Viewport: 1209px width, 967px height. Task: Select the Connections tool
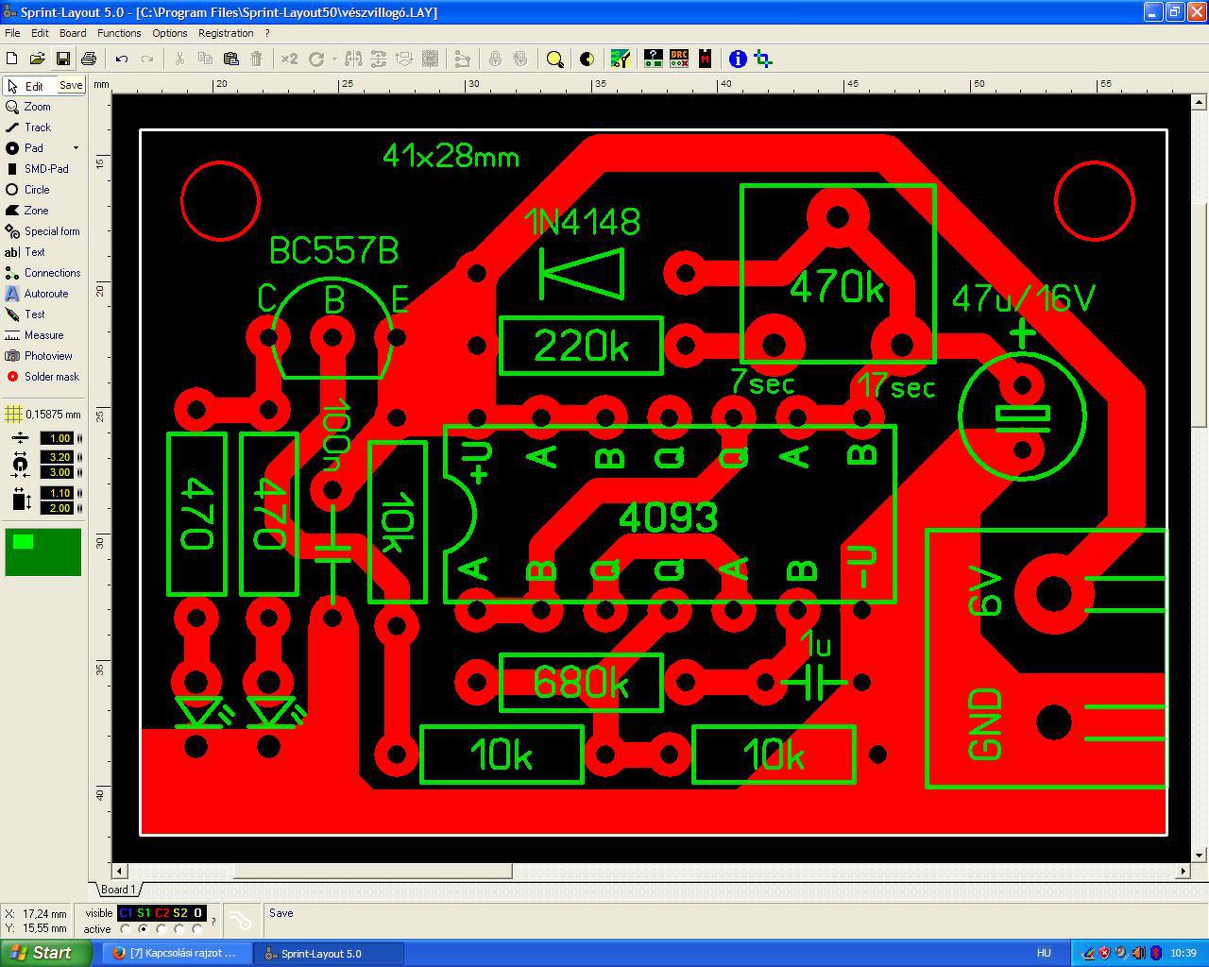point(43,273)
